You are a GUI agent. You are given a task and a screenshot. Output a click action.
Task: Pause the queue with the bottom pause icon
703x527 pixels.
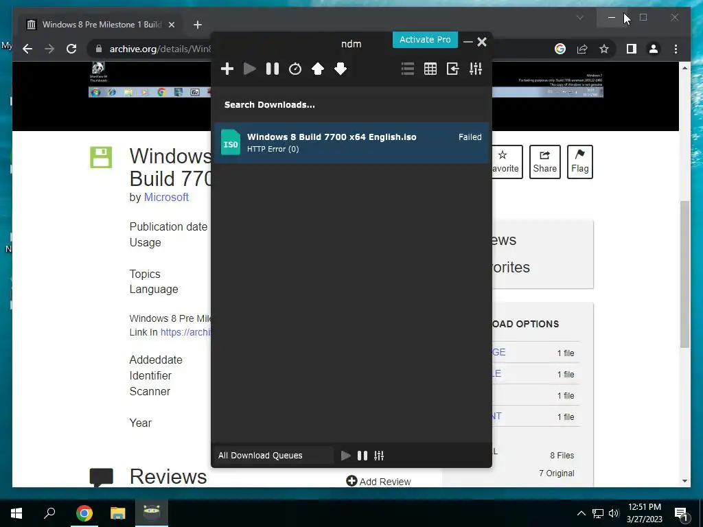click(362, 456)
